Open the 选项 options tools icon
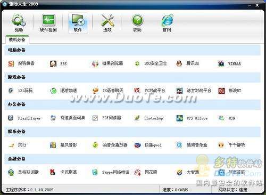The width and height of the screenshot is (266, 195). click(x=107, y=23)
